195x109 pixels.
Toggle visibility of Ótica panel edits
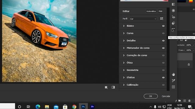click(x=163, y=63)
